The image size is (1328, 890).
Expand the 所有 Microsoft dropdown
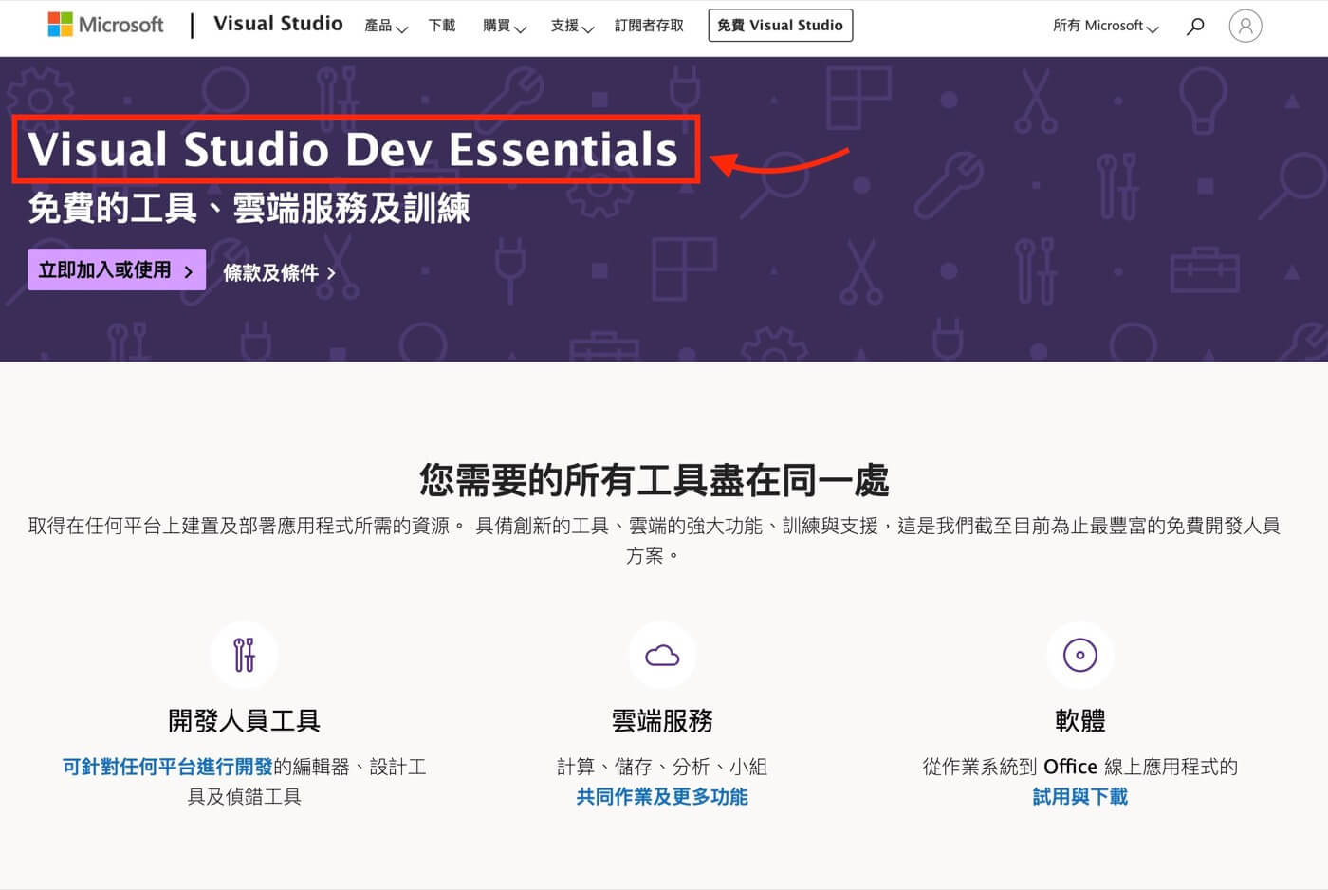pyautogui.click(x=1106, y=26)
